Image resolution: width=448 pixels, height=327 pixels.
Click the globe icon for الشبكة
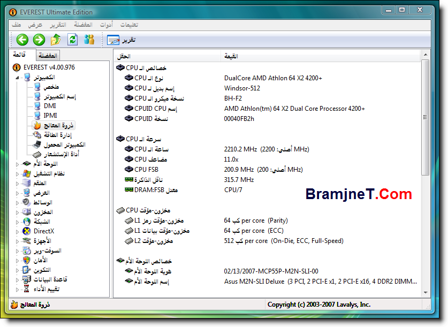[x=27, y=222]
